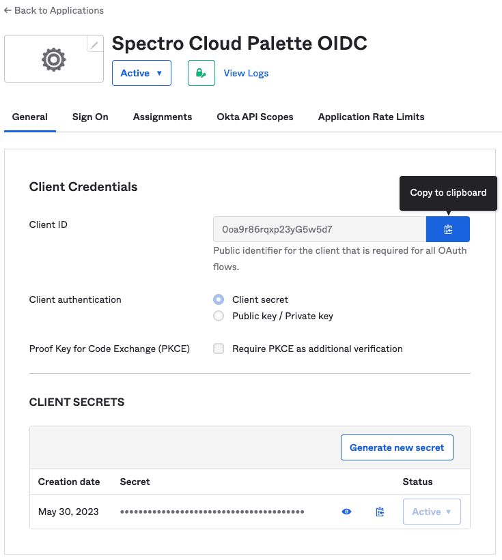
Task: Open View Logs link
Action: point(246,73)
